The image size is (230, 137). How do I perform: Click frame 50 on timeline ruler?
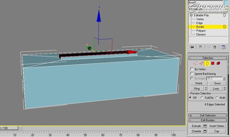point(85,135)
